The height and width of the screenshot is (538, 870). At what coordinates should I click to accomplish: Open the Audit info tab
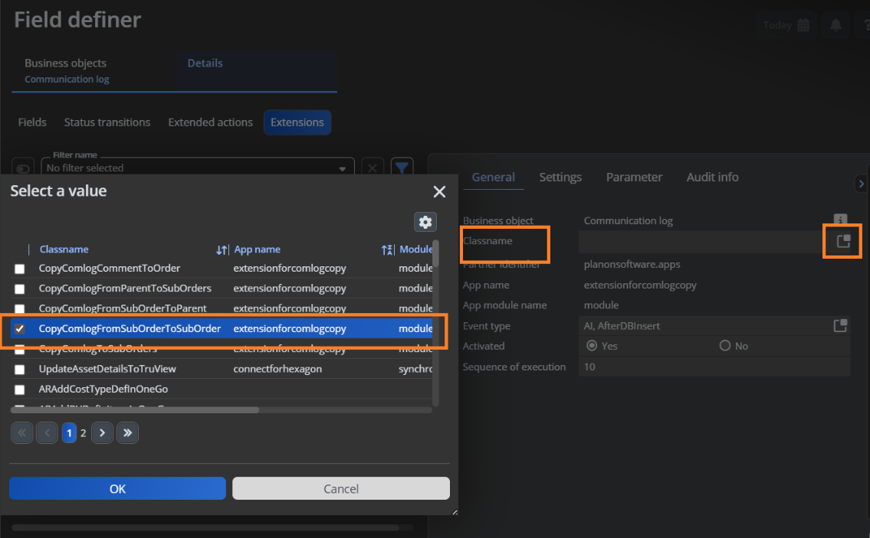(712, 178)
